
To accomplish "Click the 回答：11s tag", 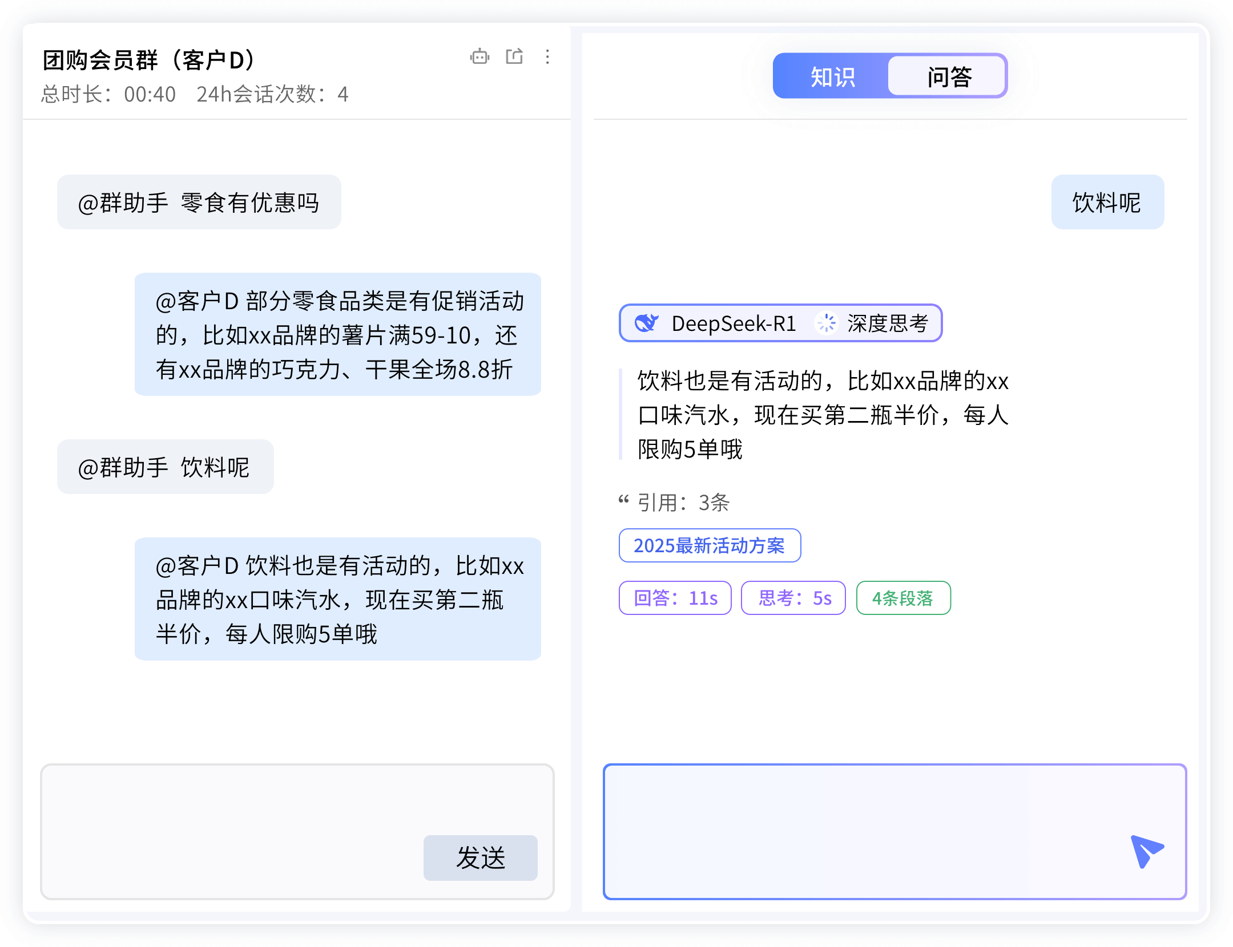I will click(675, 598).
